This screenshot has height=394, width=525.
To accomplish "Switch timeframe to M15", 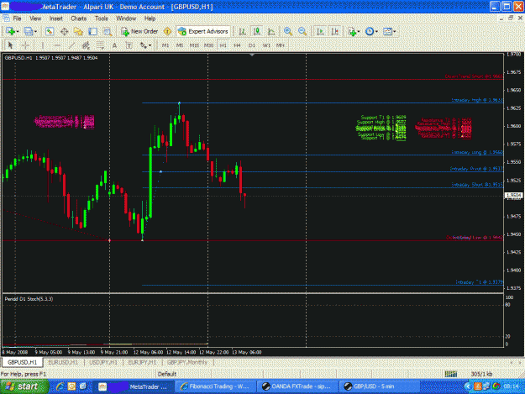I will pyautogui.click(x=194, y=45).
